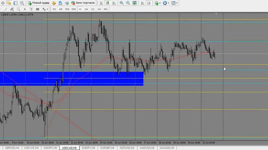Viewport: 268px width, 150px height.
Task: Launch MetaEditor via yellow diamond icon
Action: pos(54,3)
